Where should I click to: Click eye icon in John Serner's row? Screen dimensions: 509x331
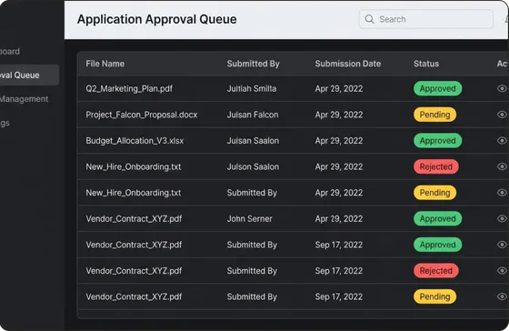click(502, 218)
